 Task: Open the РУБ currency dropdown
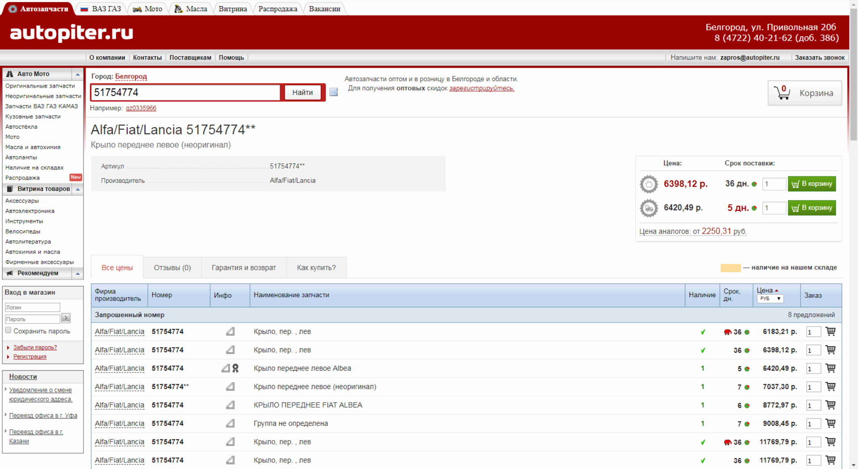pyautogui.click(x=770, y=298)
